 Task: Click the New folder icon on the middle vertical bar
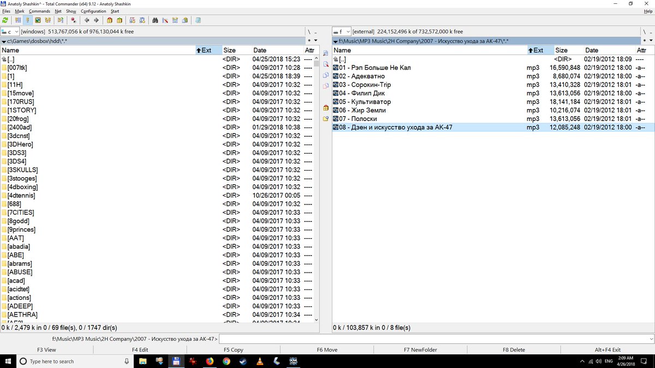click(x=326, y=119)
